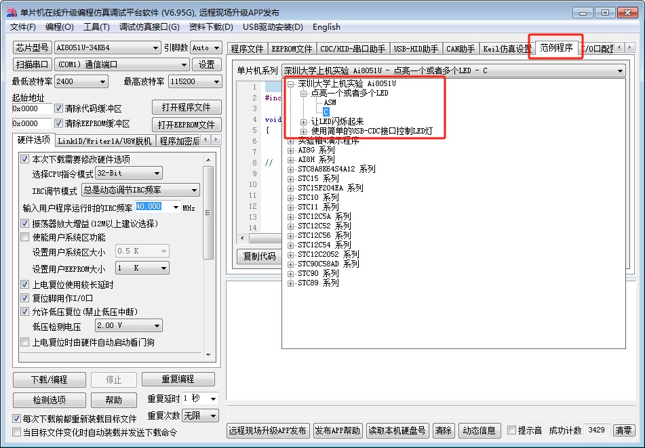The height and width of the screenshot is (448, 645).
Task: Click 打开EEPROM文件 button
Action: (187, 125)
